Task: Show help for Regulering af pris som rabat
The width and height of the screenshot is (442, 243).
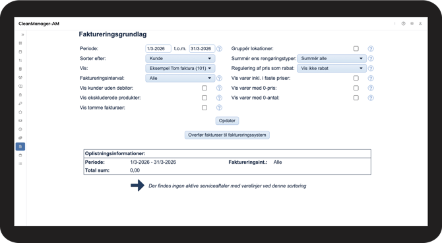Action: coord(371,68)
